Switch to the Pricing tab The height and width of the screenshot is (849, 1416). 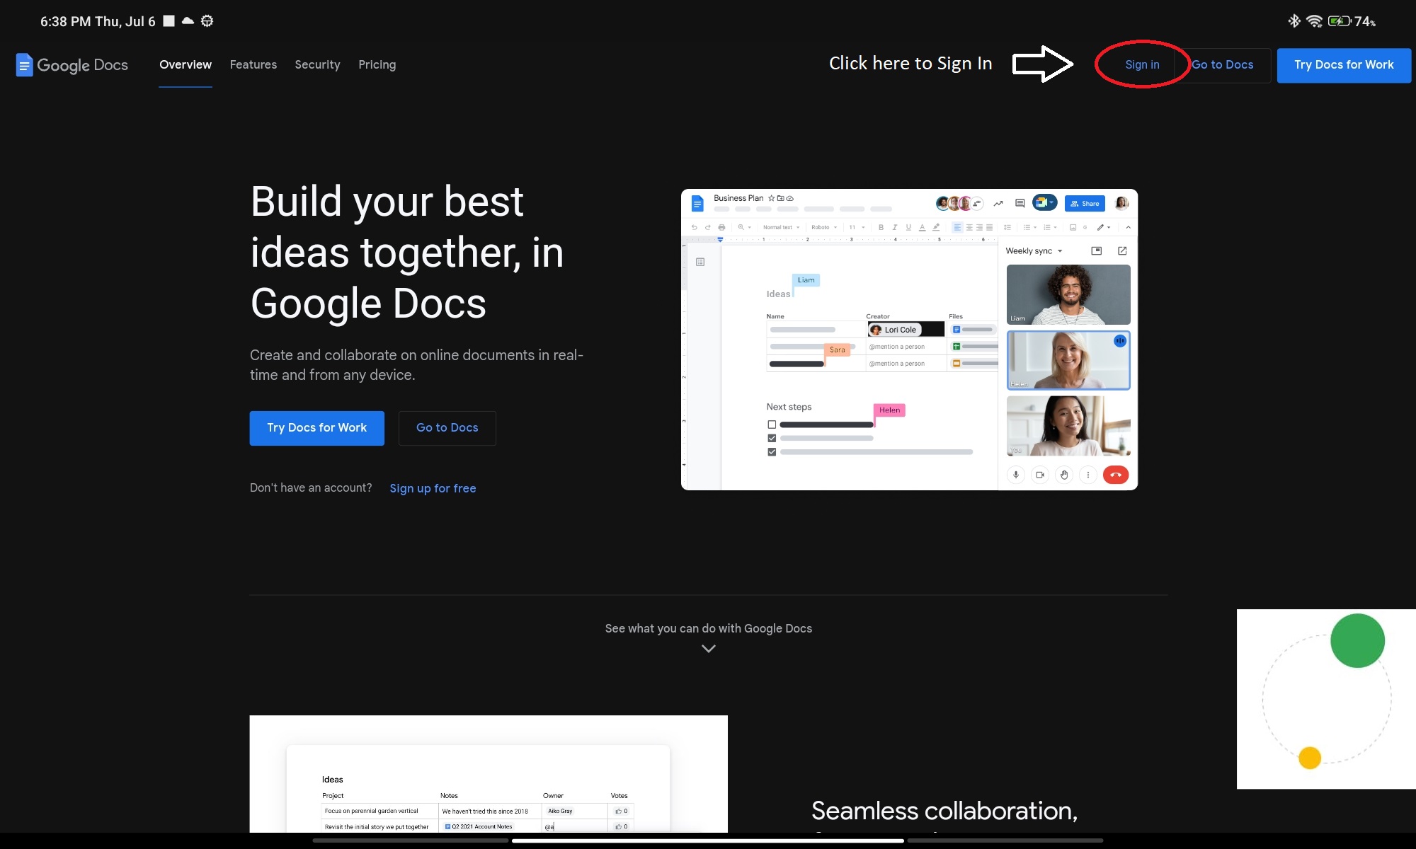pyautogui.click(x=377, y=64)
